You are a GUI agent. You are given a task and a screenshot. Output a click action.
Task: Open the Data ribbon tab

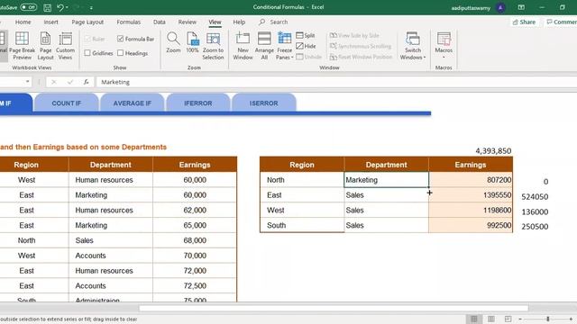coord(159,22)
